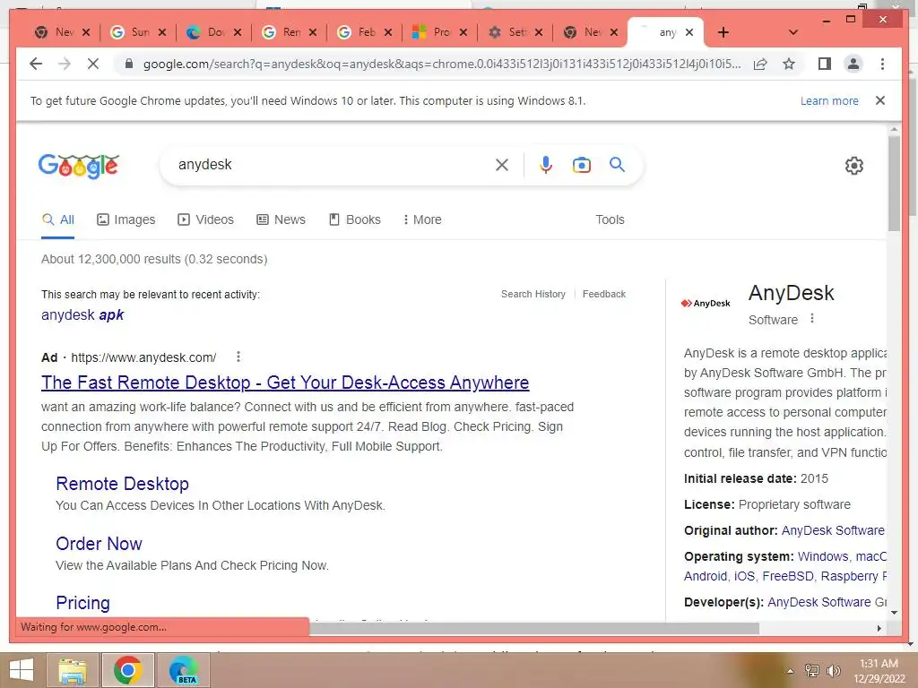Bookmark this page with the star icon

[789, 64]
